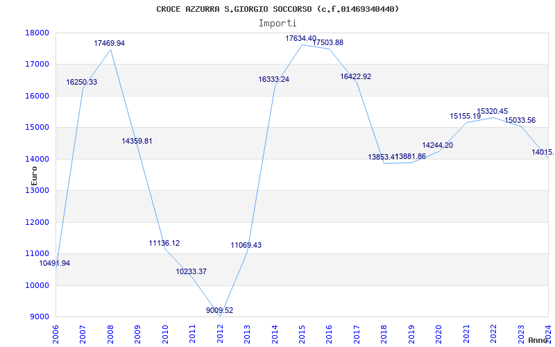The height and width of the screenshot is (347, 555).
Task: Select the 16333.24 data label
Action: tap(273, 79)
